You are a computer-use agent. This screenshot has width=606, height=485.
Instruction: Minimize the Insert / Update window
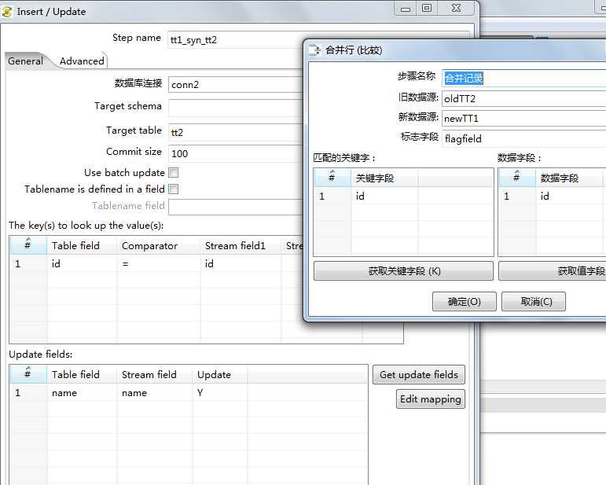pyautogui.click(x=406, y=8)
